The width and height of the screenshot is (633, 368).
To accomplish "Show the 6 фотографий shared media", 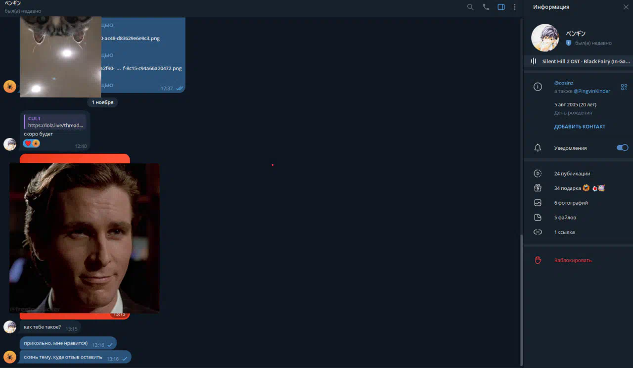I will click(x=571, y=203).
